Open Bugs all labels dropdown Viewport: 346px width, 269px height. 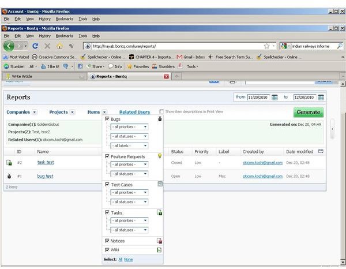coord(129,146)
